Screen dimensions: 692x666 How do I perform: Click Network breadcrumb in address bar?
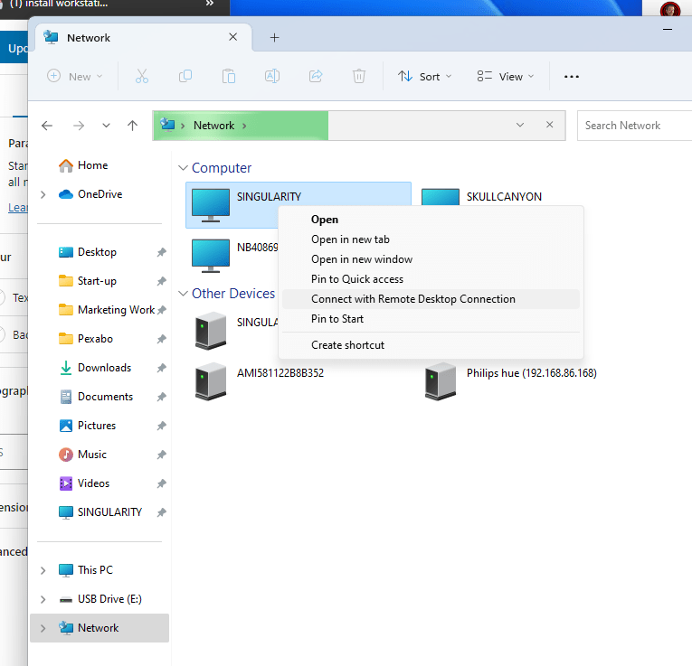click(x=214, y=126)
